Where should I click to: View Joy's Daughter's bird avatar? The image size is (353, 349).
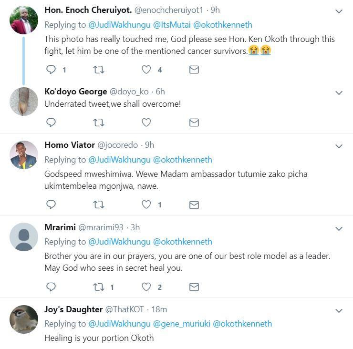pyautogui.click(x=24, y=319)
